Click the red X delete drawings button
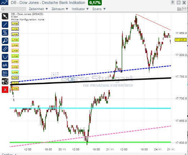Screen dimensions: 188x155 tap(5, 90)
